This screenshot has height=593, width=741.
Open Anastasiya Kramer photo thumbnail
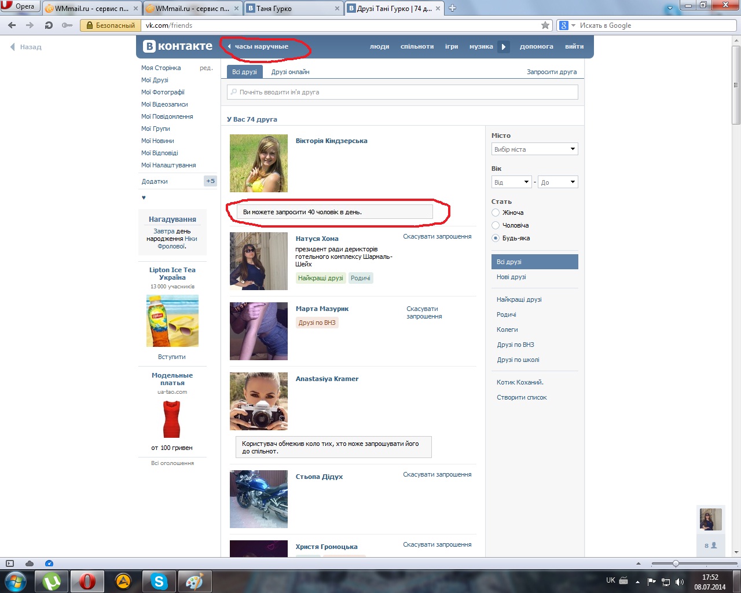point(259,401)
